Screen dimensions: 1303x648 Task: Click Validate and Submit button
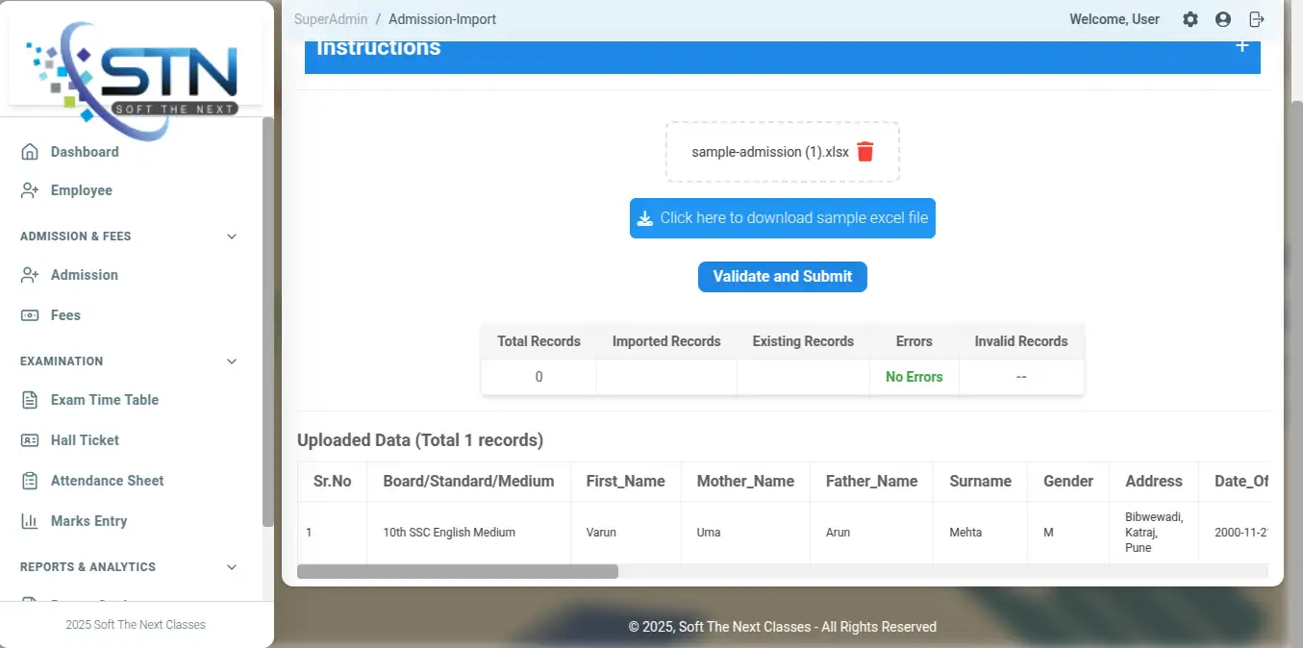[x=782, y=277]
